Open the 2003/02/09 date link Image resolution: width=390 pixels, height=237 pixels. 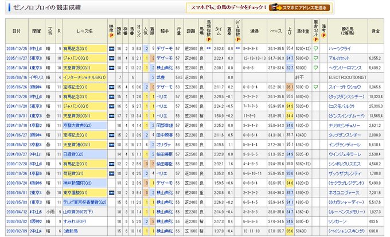pos(17,231)
